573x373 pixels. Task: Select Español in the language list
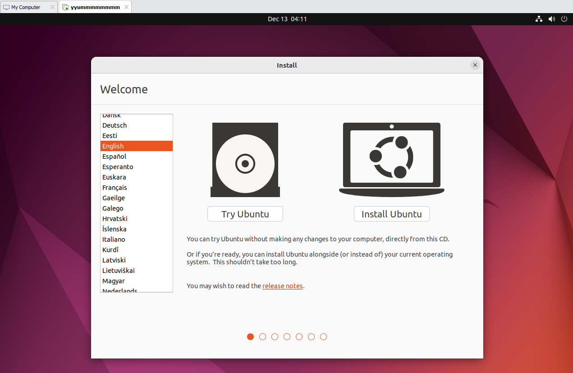(x=137, y=157)
